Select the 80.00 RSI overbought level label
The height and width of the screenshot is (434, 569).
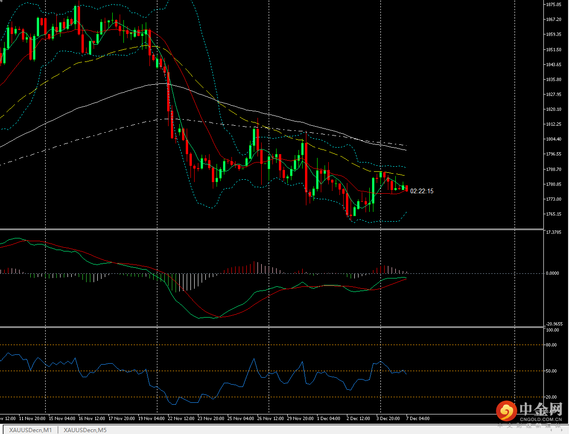[x=552, y=345]
